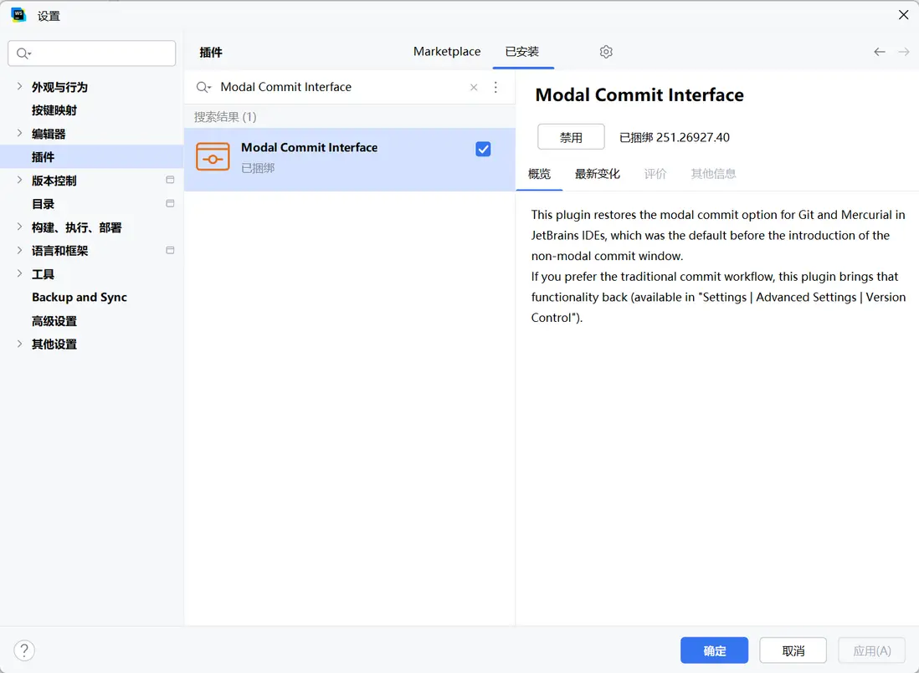Image resolution: width=919 pixels, height=673 pixels.
Task: Click the settings search input field
Action: 100,54
